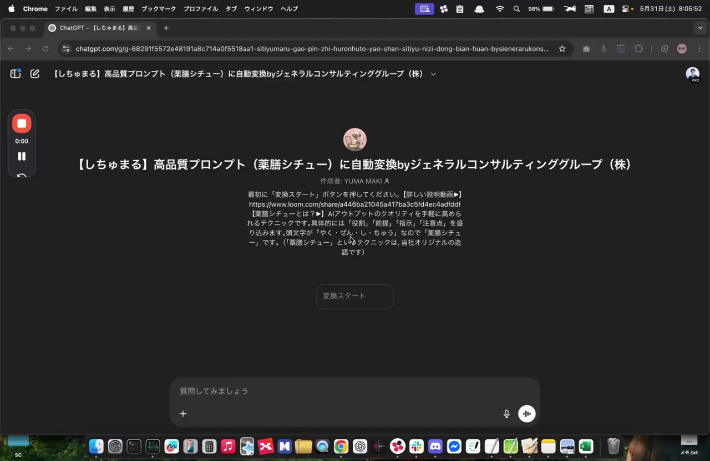Open Slack from the Dock
The image size is (710, 461).
(x=417, y=446)
